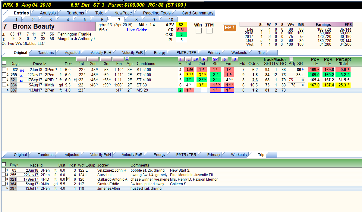Viewport: 362px width, 212px height.
Task: Click the red CR value 6.81
Action: pyautogui.click(x=181, y=30)
